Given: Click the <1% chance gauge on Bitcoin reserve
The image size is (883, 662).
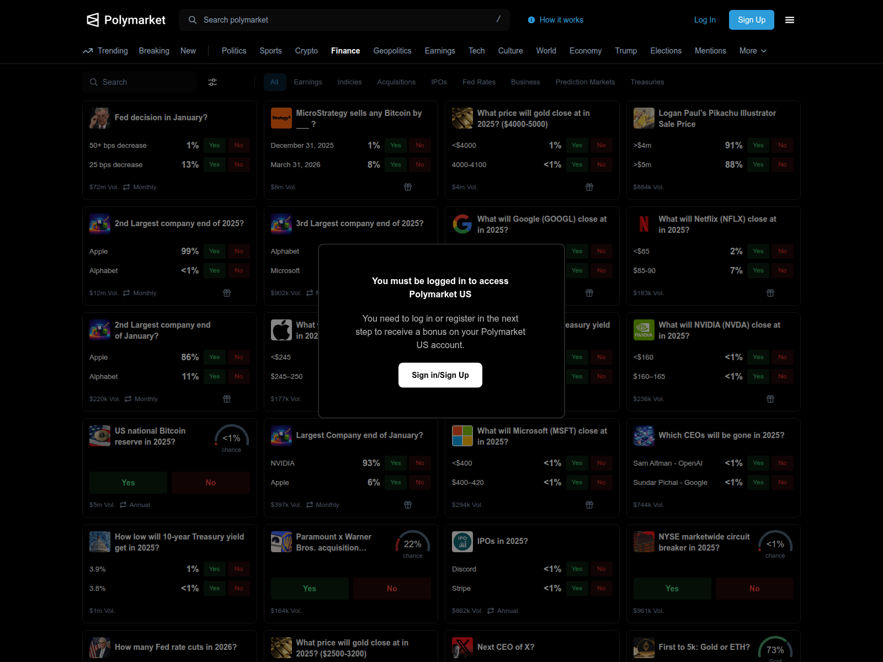Looking at the screenshot, I should 232,440.
